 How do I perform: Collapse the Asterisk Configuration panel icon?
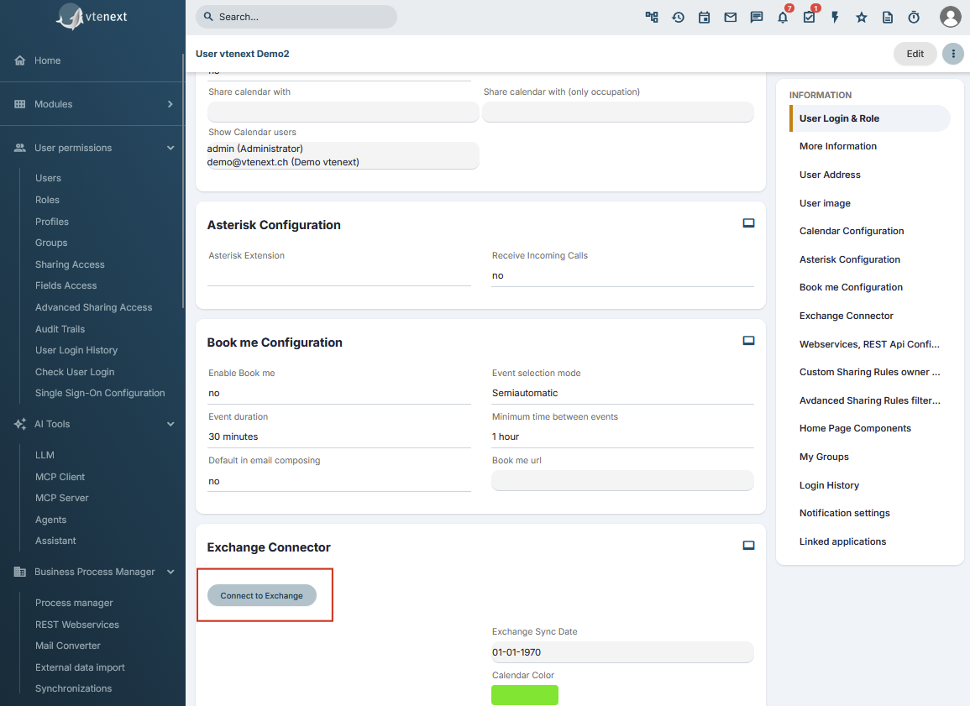pyautogui.click(x=748, y=223)
